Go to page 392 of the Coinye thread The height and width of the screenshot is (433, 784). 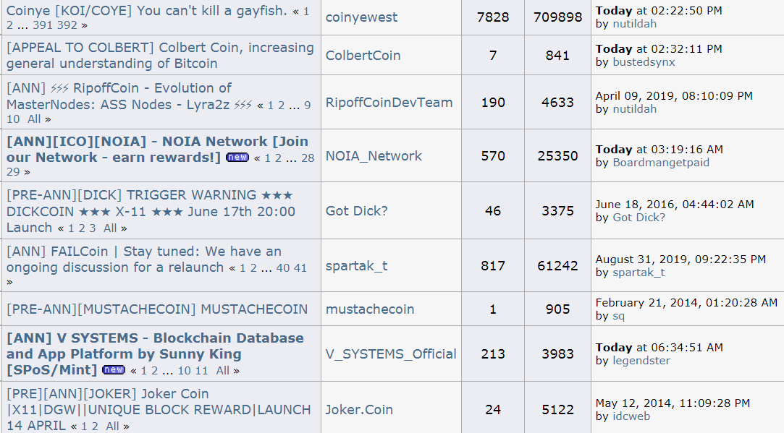point(67,25)
